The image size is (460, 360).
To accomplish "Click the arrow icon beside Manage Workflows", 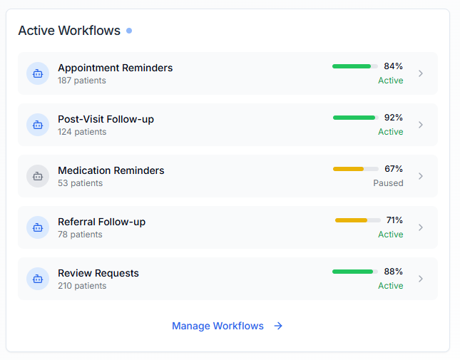I will 278,326.
